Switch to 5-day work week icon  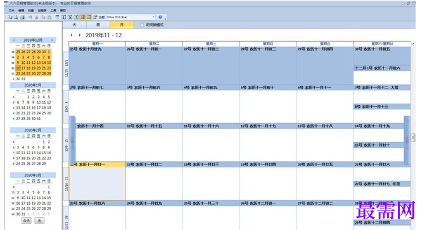[70, 17]
